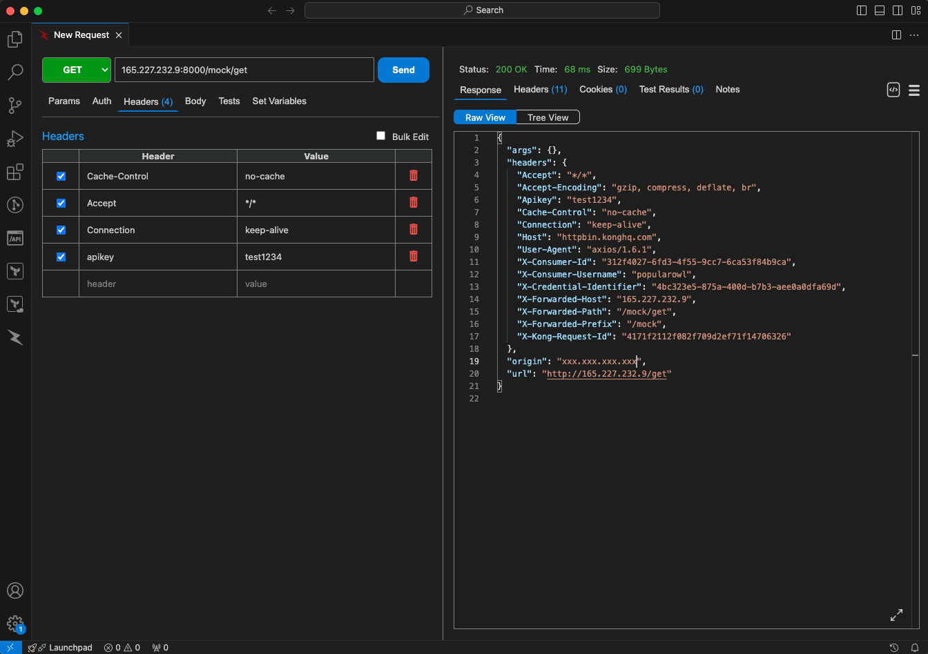This screenshot has width=928, height=654.
Task: Open the Run and Debug view
Action: point(15,139)
